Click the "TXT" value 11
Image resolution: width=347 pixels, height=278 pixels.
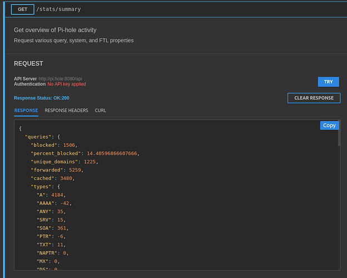(x=60, y=245)
